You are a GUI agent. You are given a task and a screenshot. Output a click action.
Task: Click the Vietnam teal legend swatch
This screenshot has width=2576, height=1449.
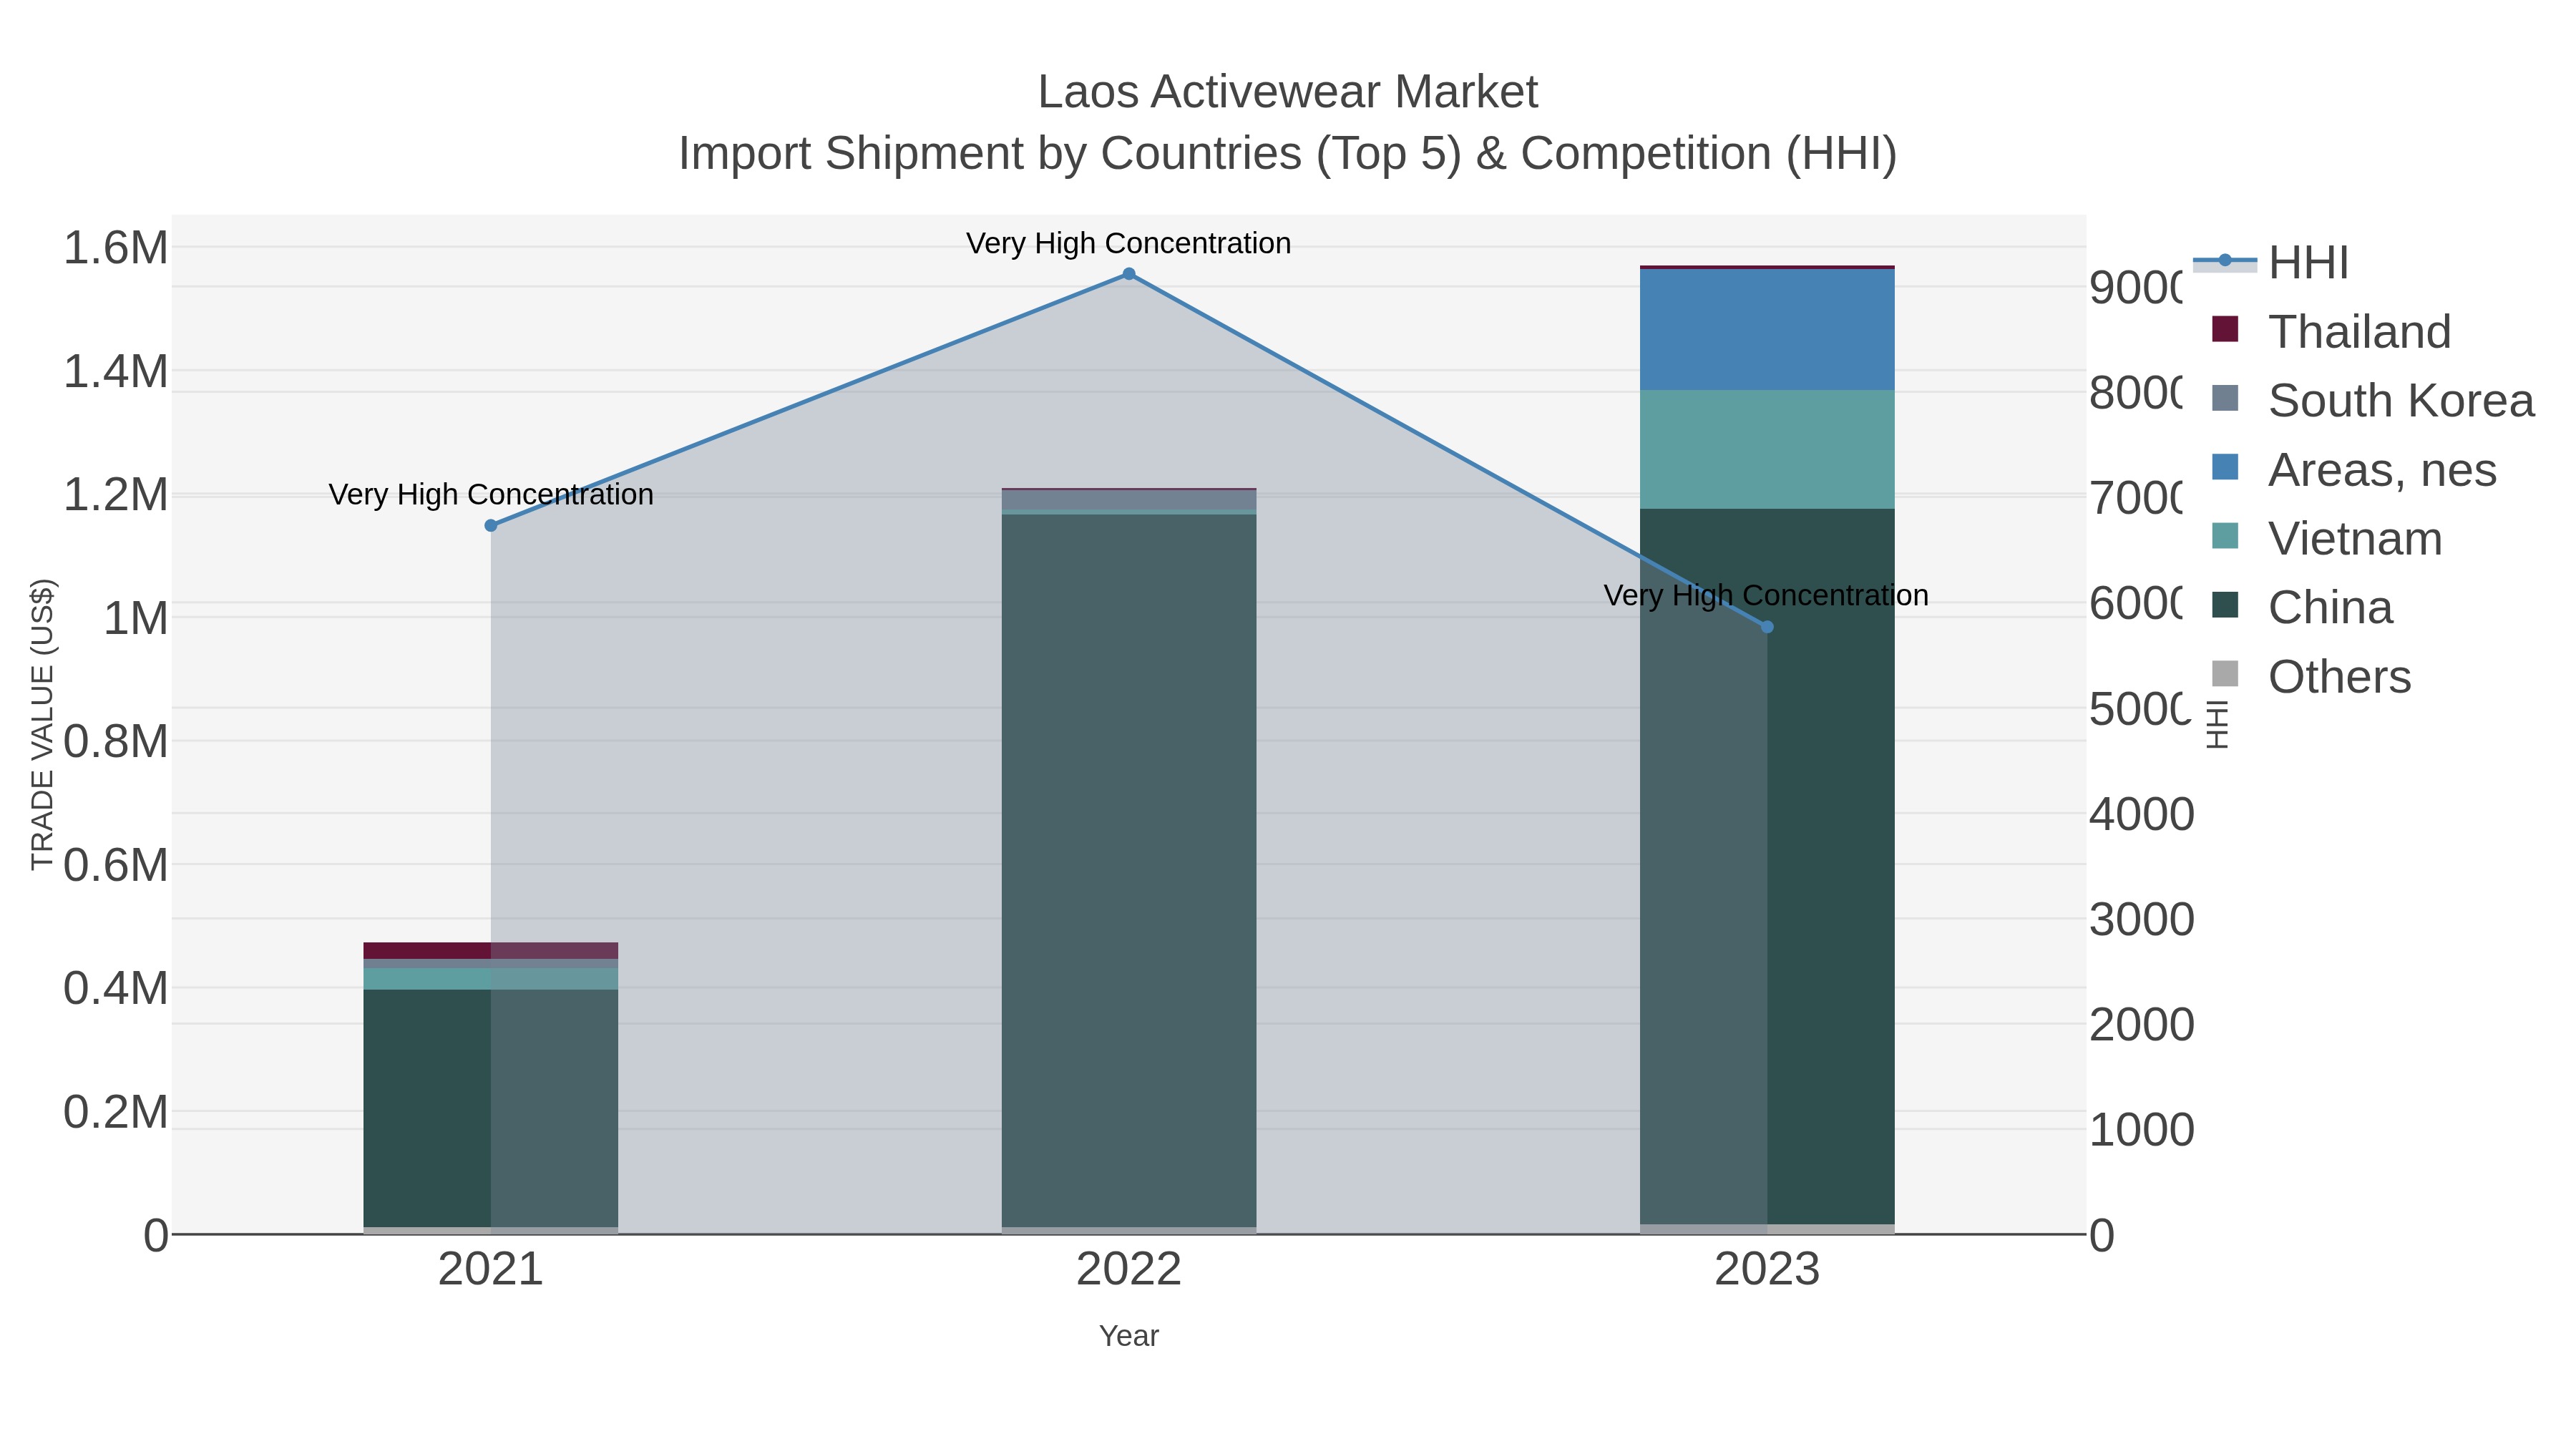[x=2225, y=536]
